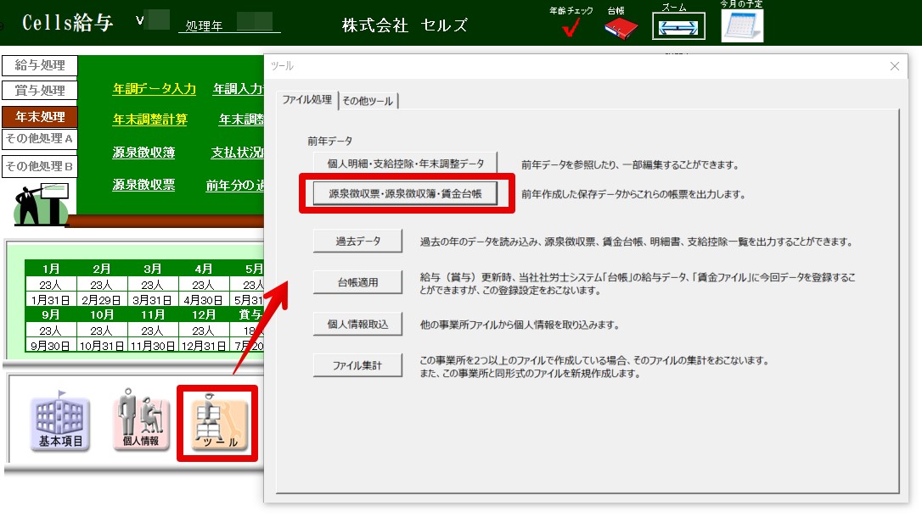Open the 年調データ入力 link

click(155, 89)
